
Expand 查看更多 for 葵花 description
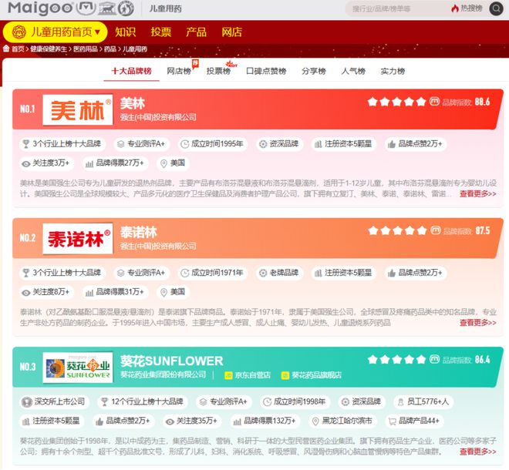pos(477,452)
